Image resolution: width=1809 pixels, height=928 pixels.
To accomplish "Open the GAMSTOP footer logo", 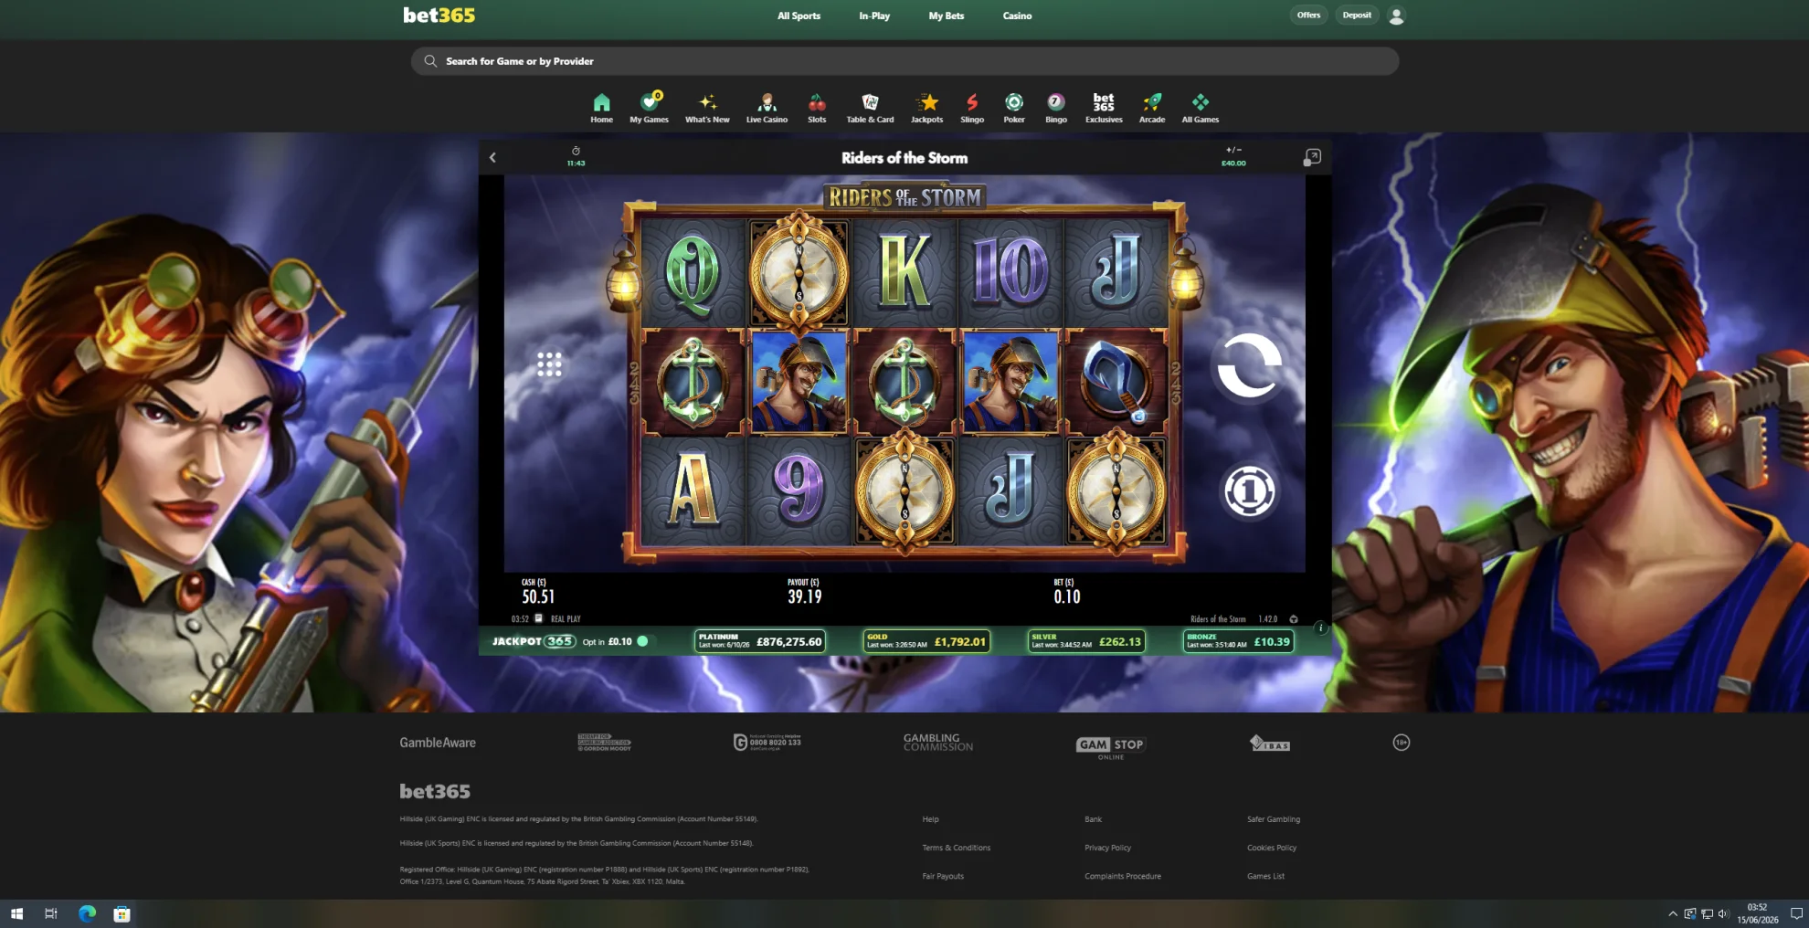I will [1110, 746].
